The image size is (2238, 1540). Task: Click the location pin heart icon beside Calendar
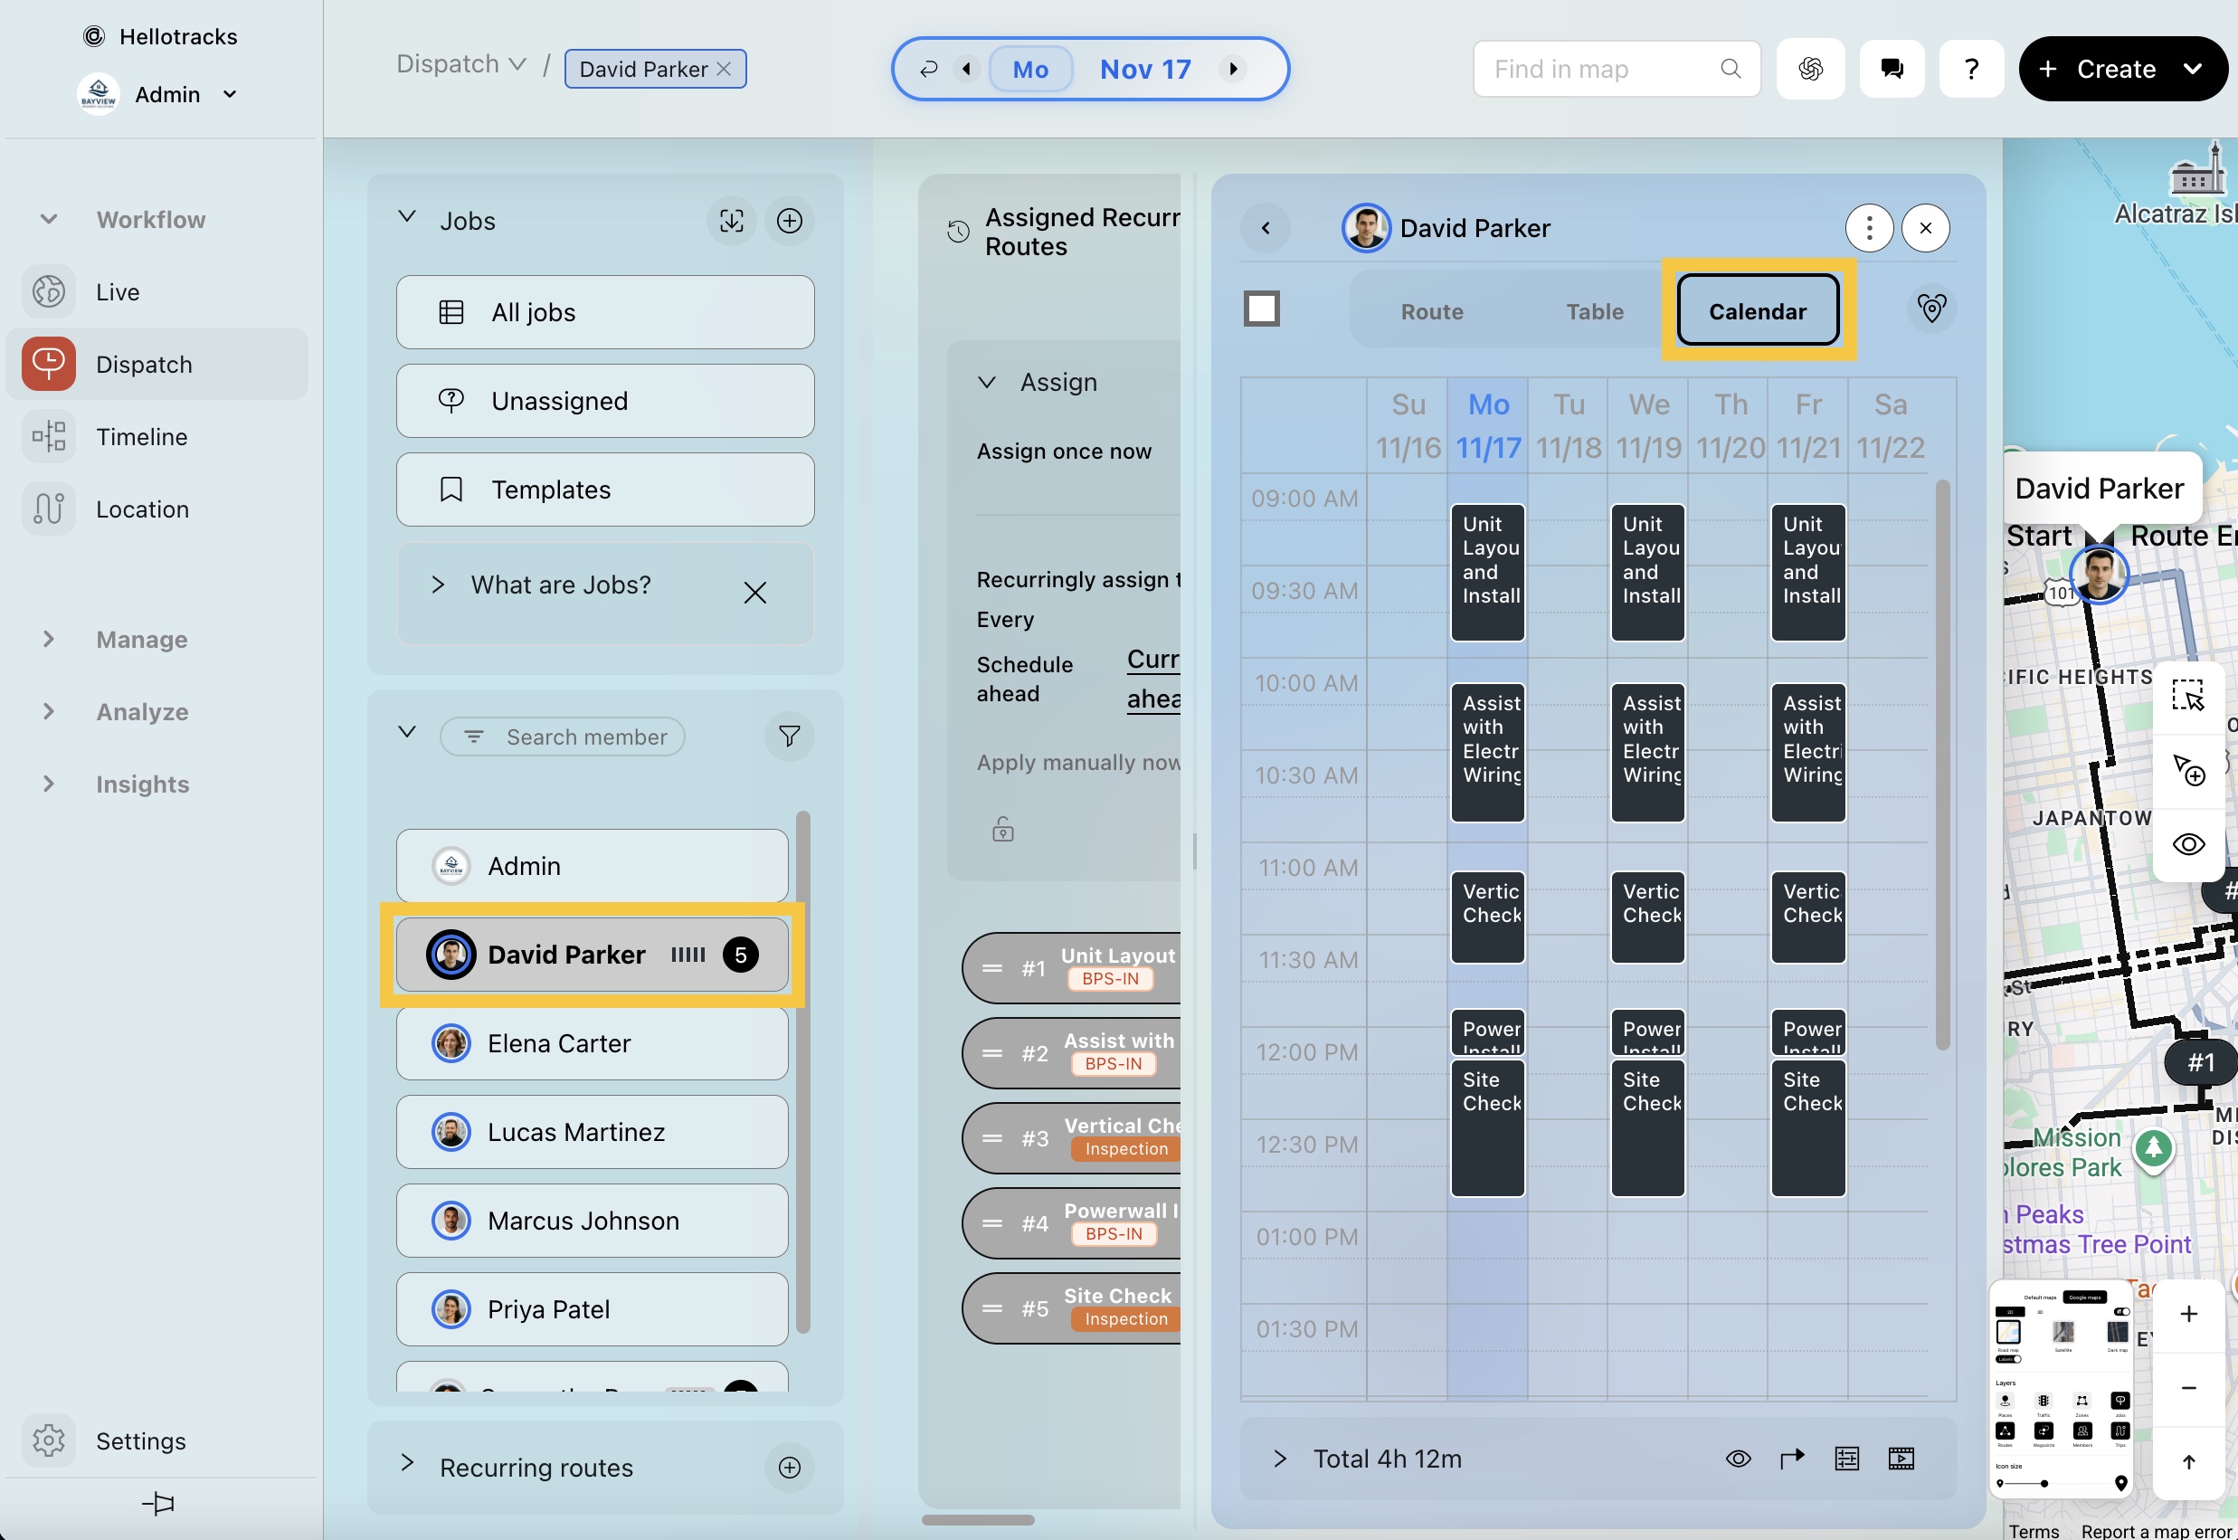(x=1930, y=309)
